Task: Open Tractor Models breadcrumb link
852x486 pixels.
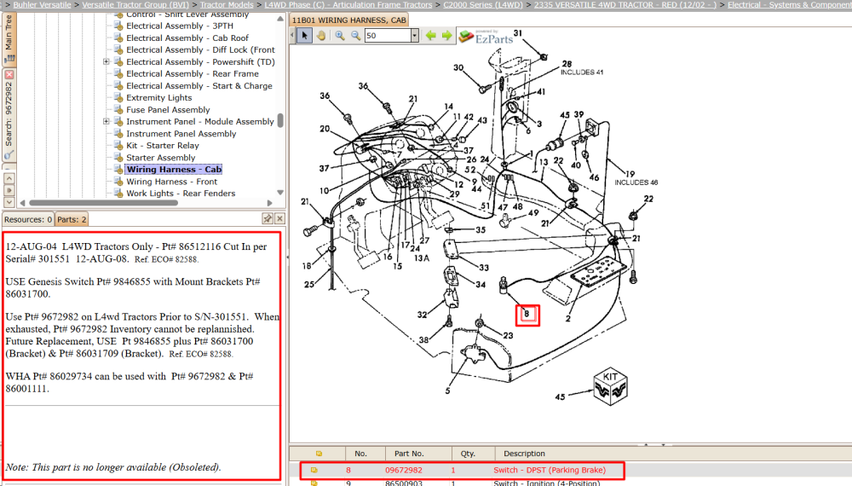Action: tap(227, 4)
